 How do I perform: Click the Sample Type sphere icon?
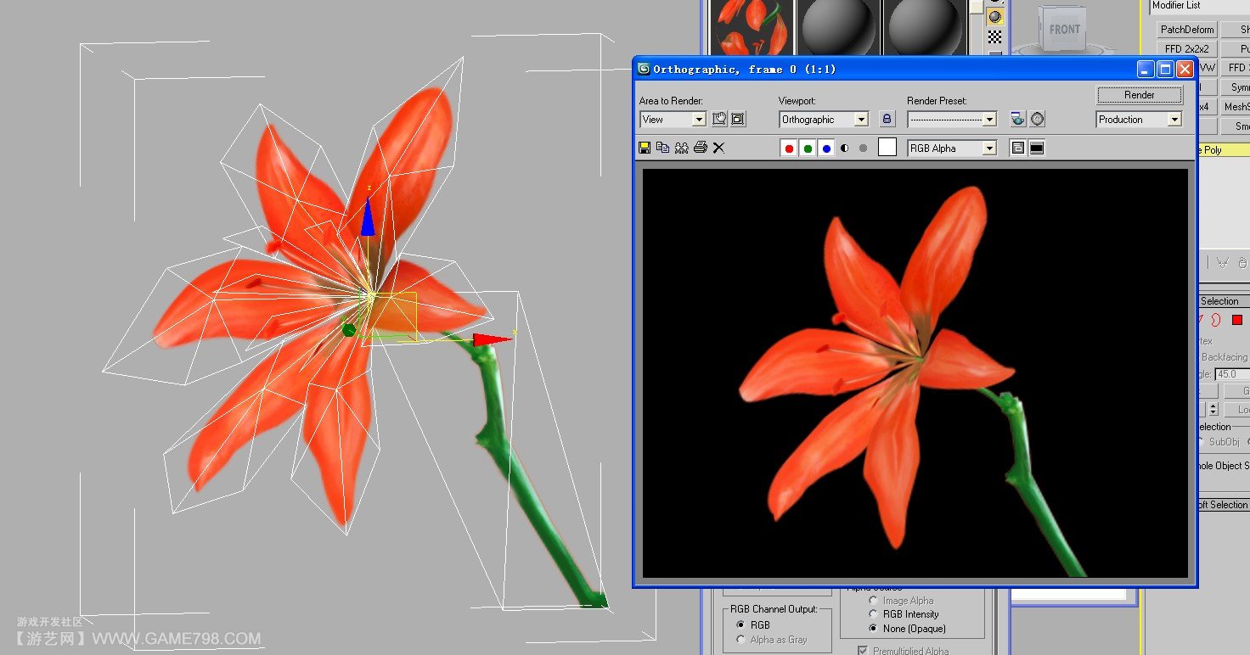point(994,17)
